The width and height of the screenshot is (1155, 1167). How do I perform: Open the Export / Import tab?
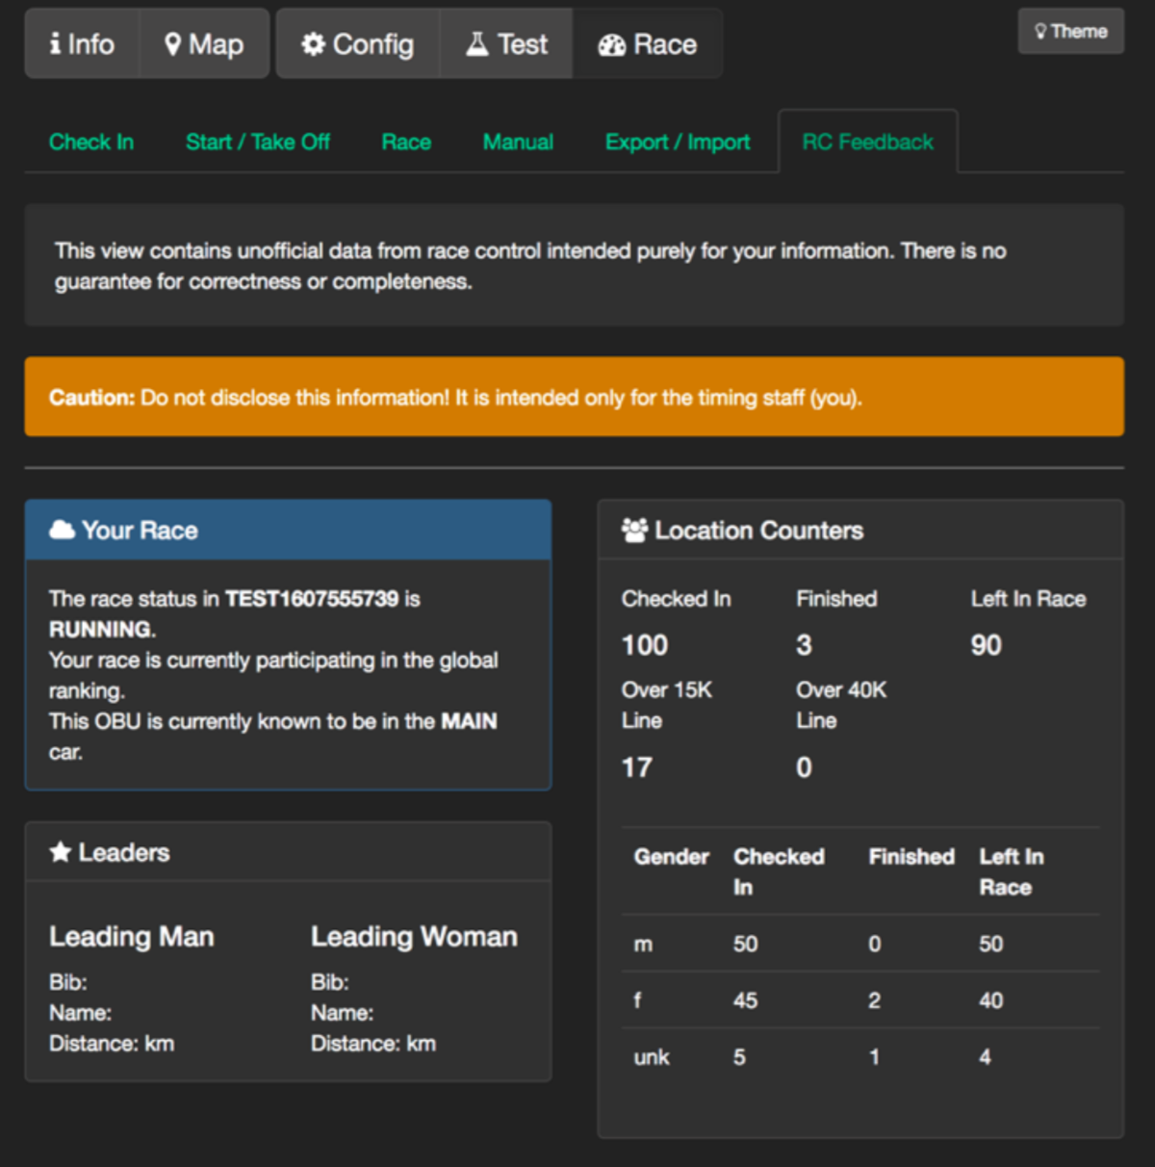678,143
